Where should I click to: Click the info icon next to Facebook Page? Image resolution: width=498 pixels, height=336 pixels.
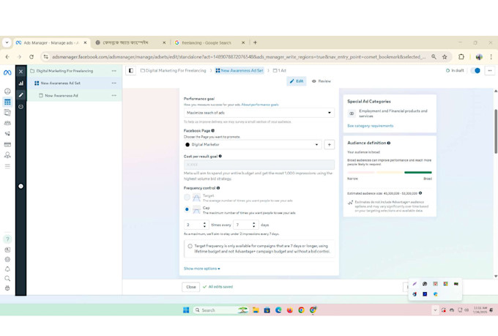[213, 130]
